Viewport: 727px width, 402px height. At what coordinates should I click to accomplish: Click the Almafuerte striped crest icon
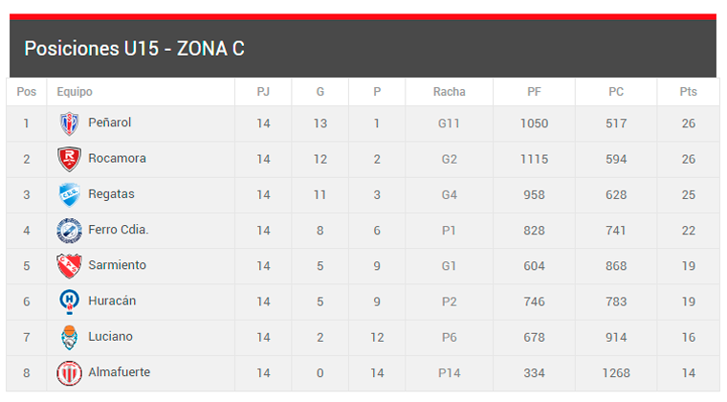[69, 372]
